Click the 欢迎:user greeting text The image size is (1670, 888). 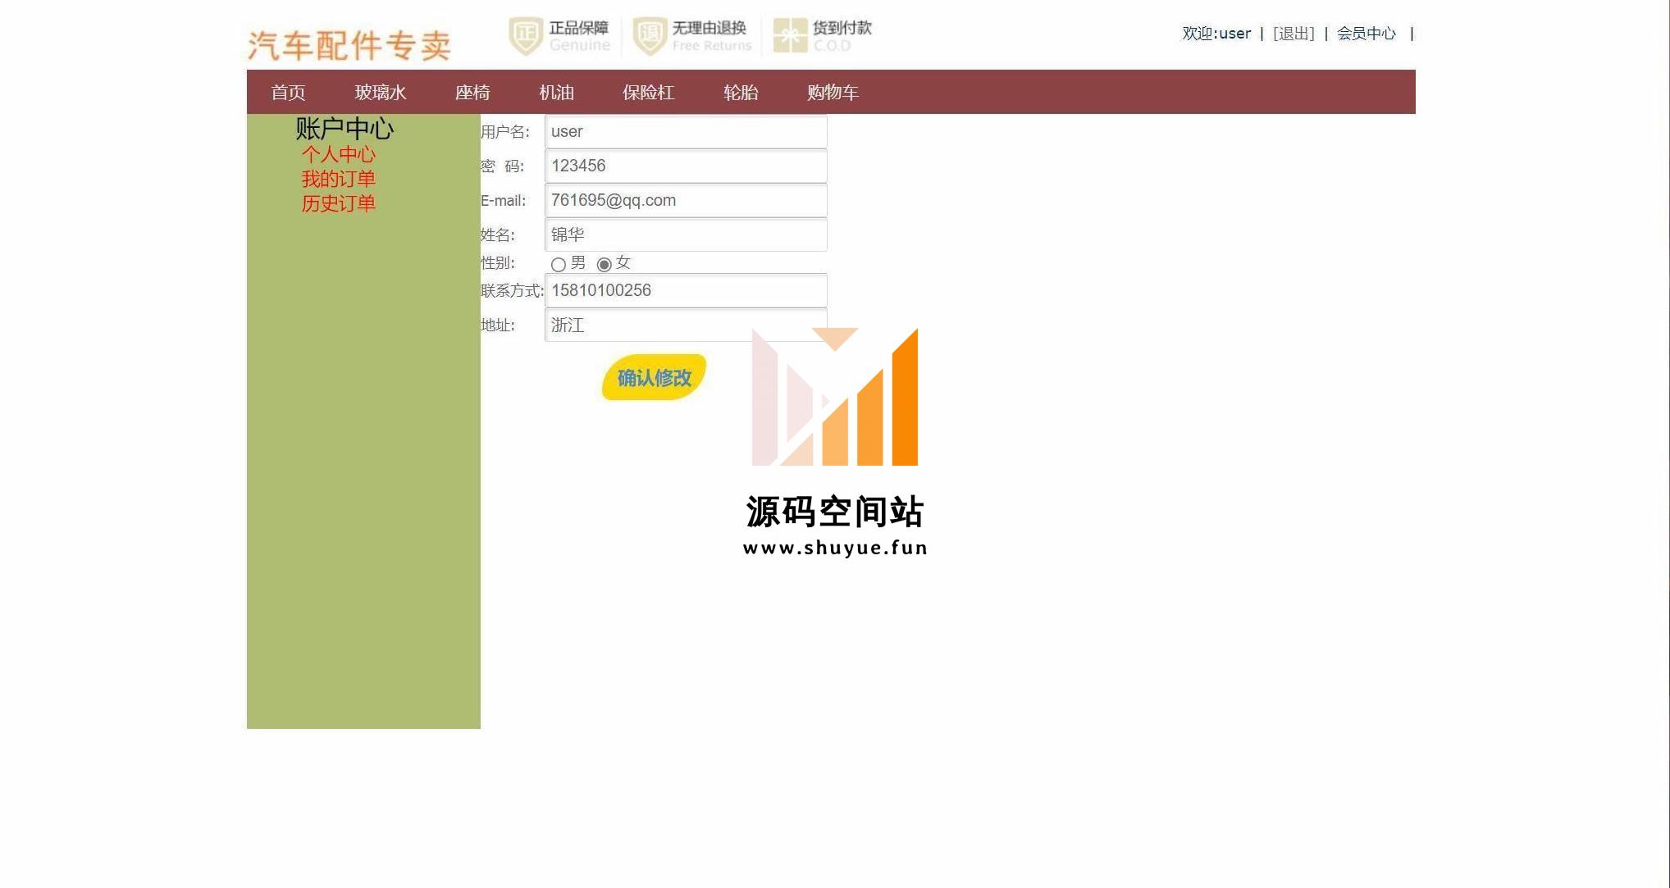coord(1216,34)
